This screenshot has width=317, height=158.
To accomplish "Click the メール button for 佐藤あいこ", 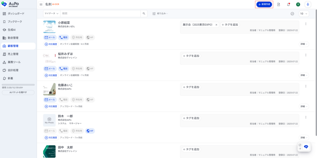I will click(x=50, y=100).
